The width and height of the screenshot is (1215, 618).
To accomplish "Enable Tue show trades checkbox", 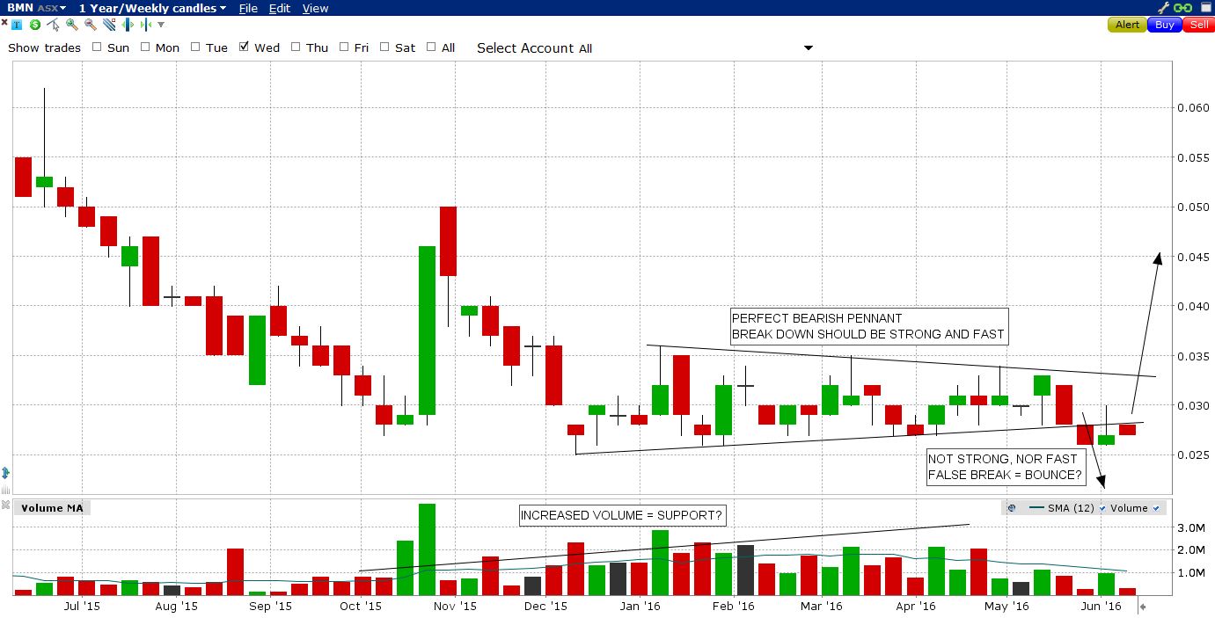I will 195,47.
